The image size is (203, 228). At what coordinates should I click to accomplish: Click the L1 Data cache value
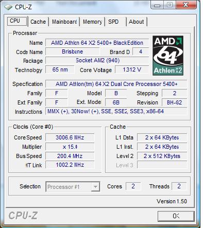162,137
